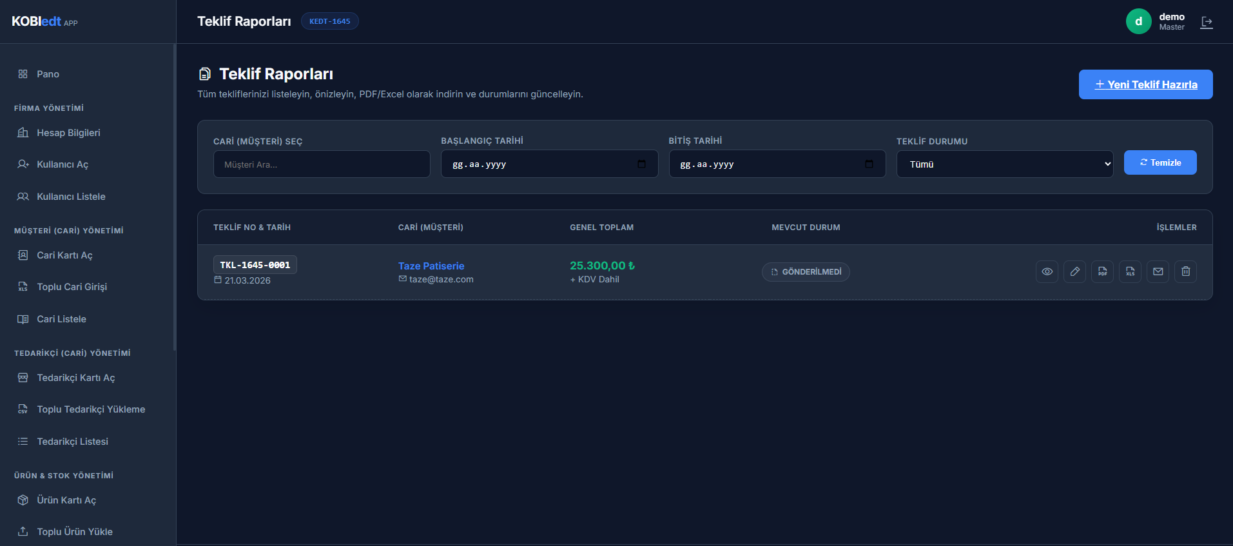This screenshot has width=1233, height=546.
Task: Log out using the exit icon
Action: pyautogui.click(x=1207, y=22)
